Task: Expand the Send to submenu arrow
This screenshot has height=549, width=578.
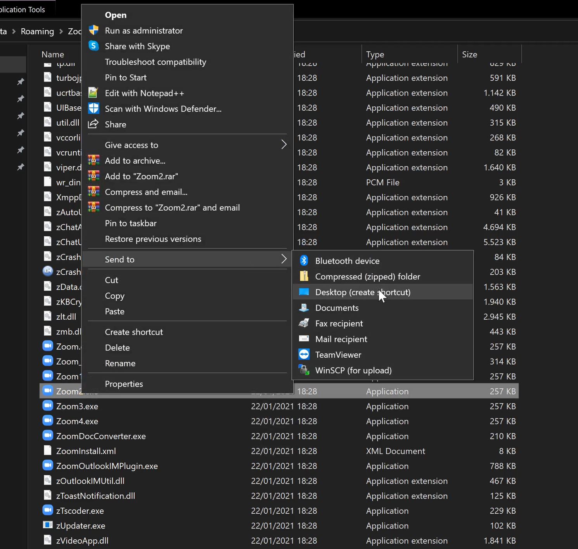Action: coord(284,259)
